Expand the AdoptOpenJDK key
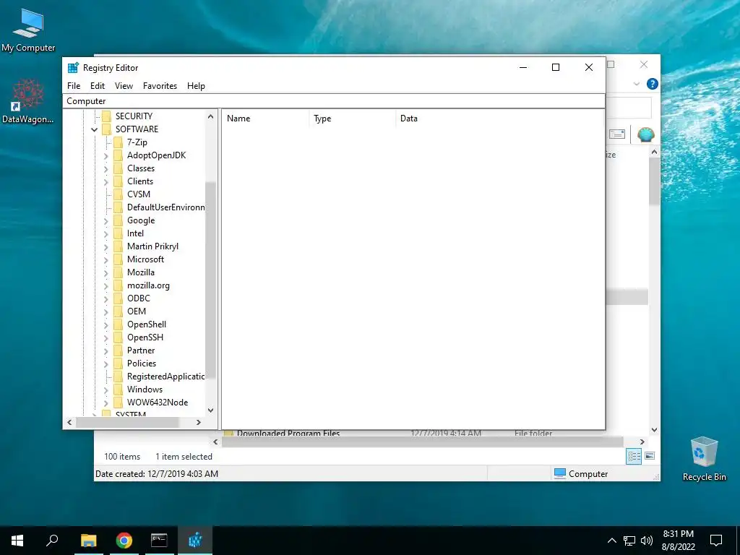 [x=106, y=156]
